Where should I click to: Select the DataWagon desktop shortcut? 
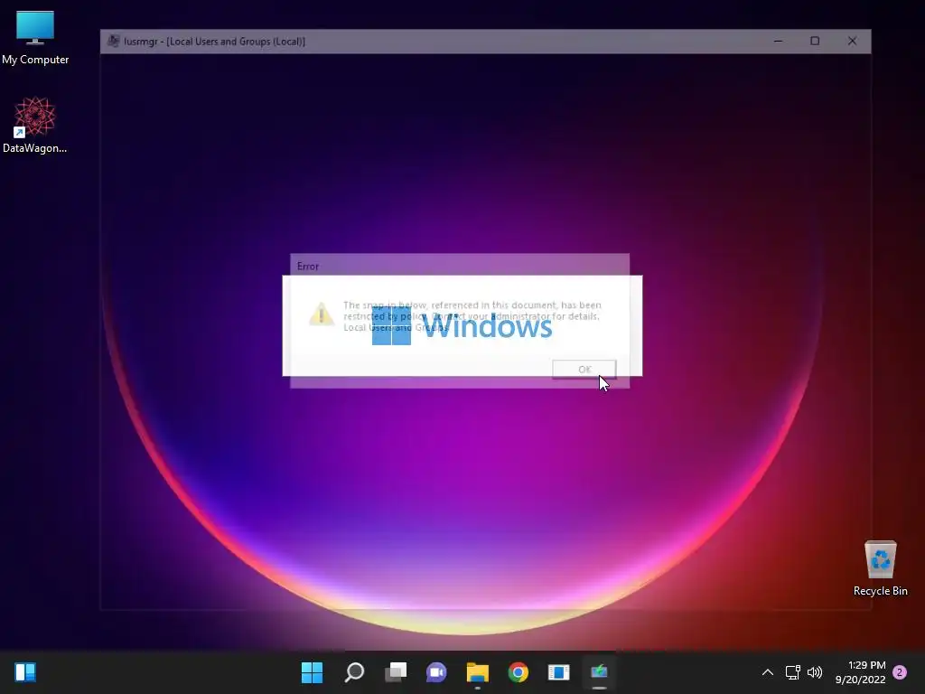(x=35, y=126)
